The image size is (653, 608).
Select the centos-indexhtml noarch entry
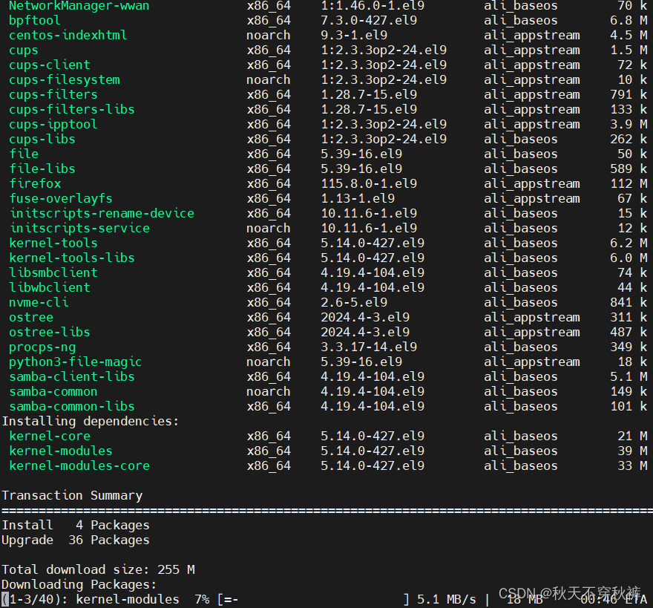point(68,35)
